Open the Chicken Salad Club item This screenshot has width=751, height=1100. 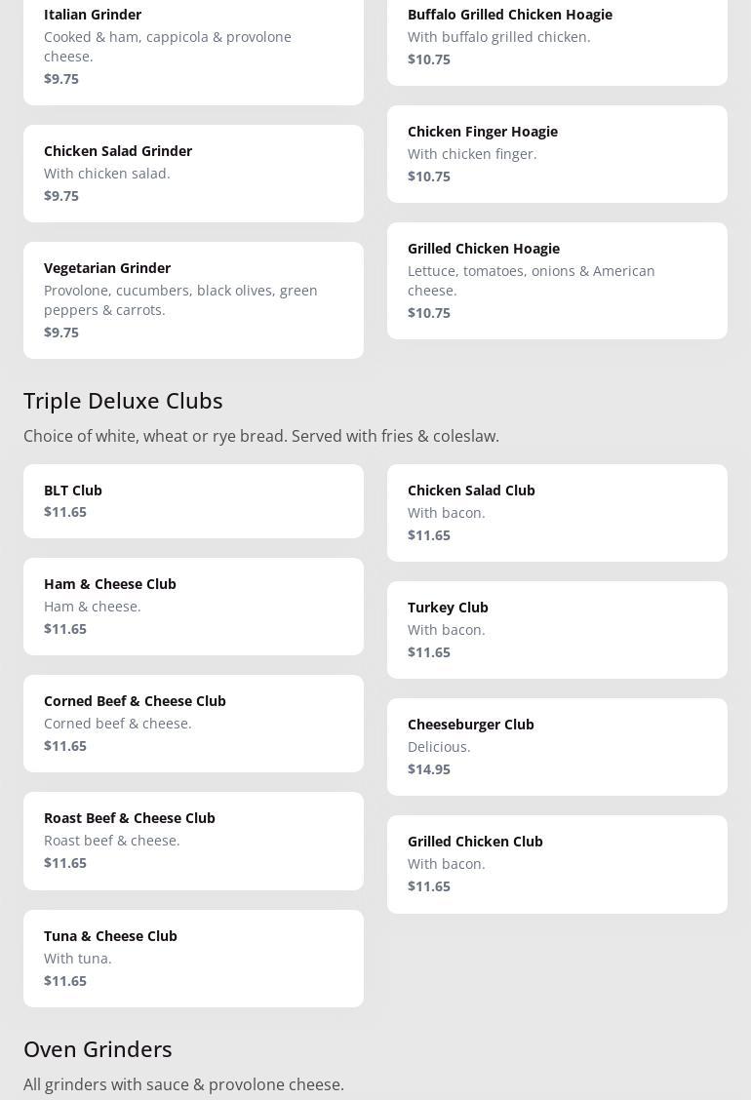[x=557, y=512]
